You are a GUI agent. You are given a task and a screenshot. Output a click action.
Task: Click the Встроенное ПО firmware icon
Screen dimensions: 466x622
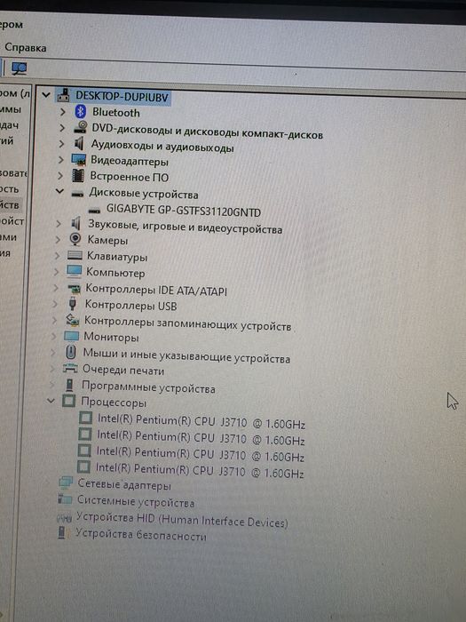[x=78, y=175]
